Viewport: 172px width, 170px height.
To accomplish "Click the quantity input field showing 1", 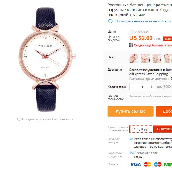I will (x=142, y=87).
